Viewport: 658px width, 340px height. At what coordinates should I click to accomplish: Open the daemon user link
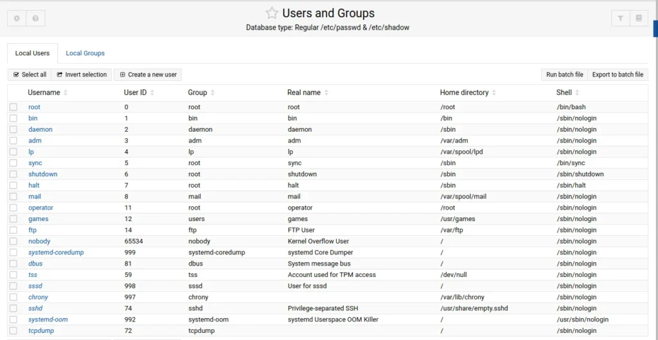[40, 129]
